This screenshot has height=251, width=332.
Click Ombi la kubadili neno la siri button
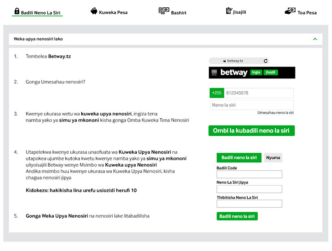tap(252, 131)
